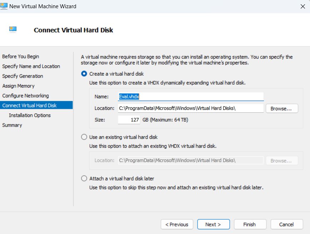The width and height of the screenshot is (310, 234).
Task: Click the wizard icon in title bar
Action: 4,6
